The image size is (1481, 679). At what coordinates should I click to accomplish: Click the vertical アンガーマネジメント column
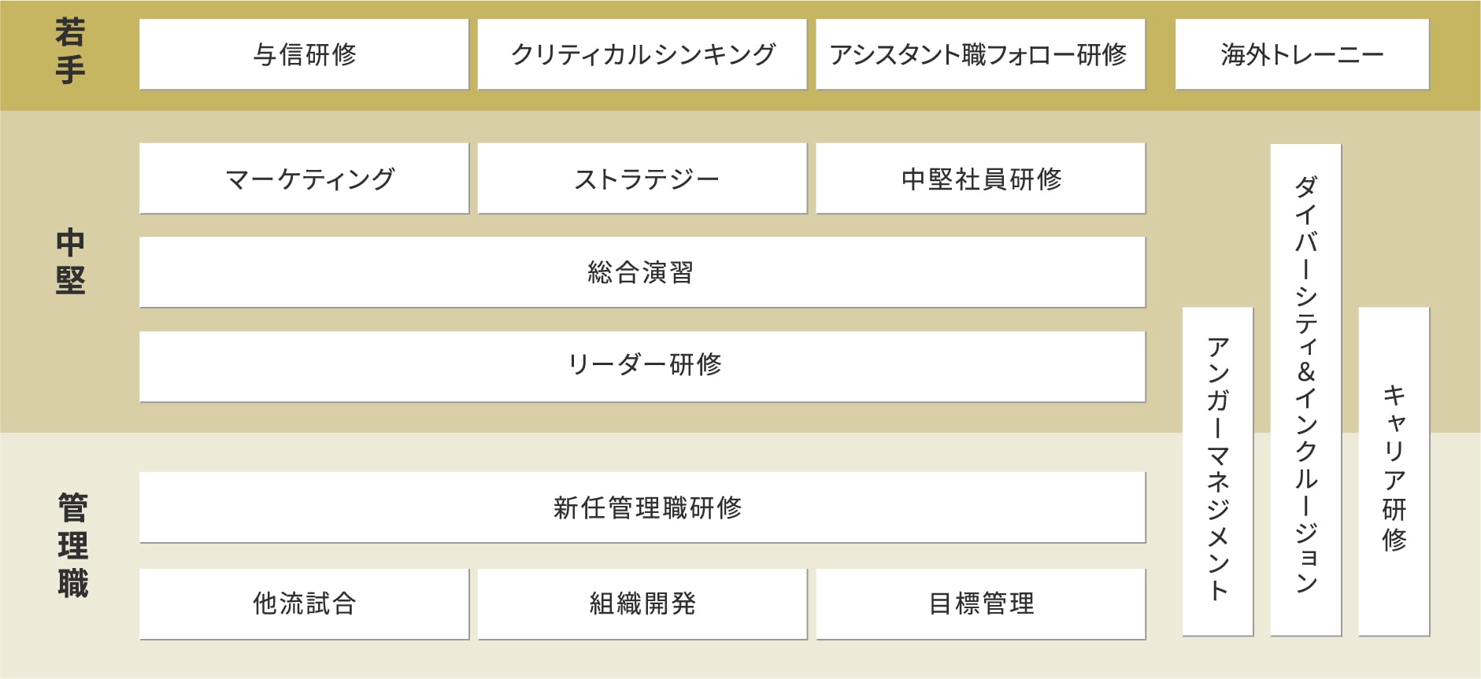[1217, 471]
